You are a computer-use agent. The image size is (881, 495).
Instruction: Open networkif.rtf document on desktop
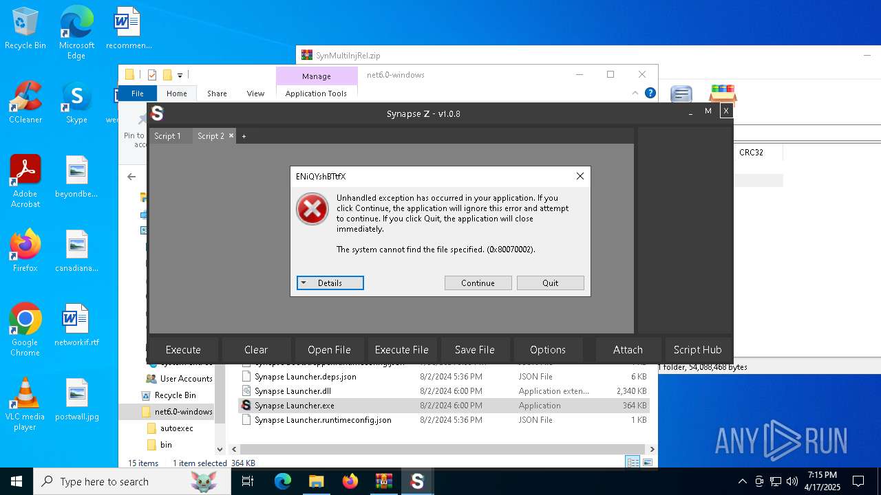pos(76,325)
